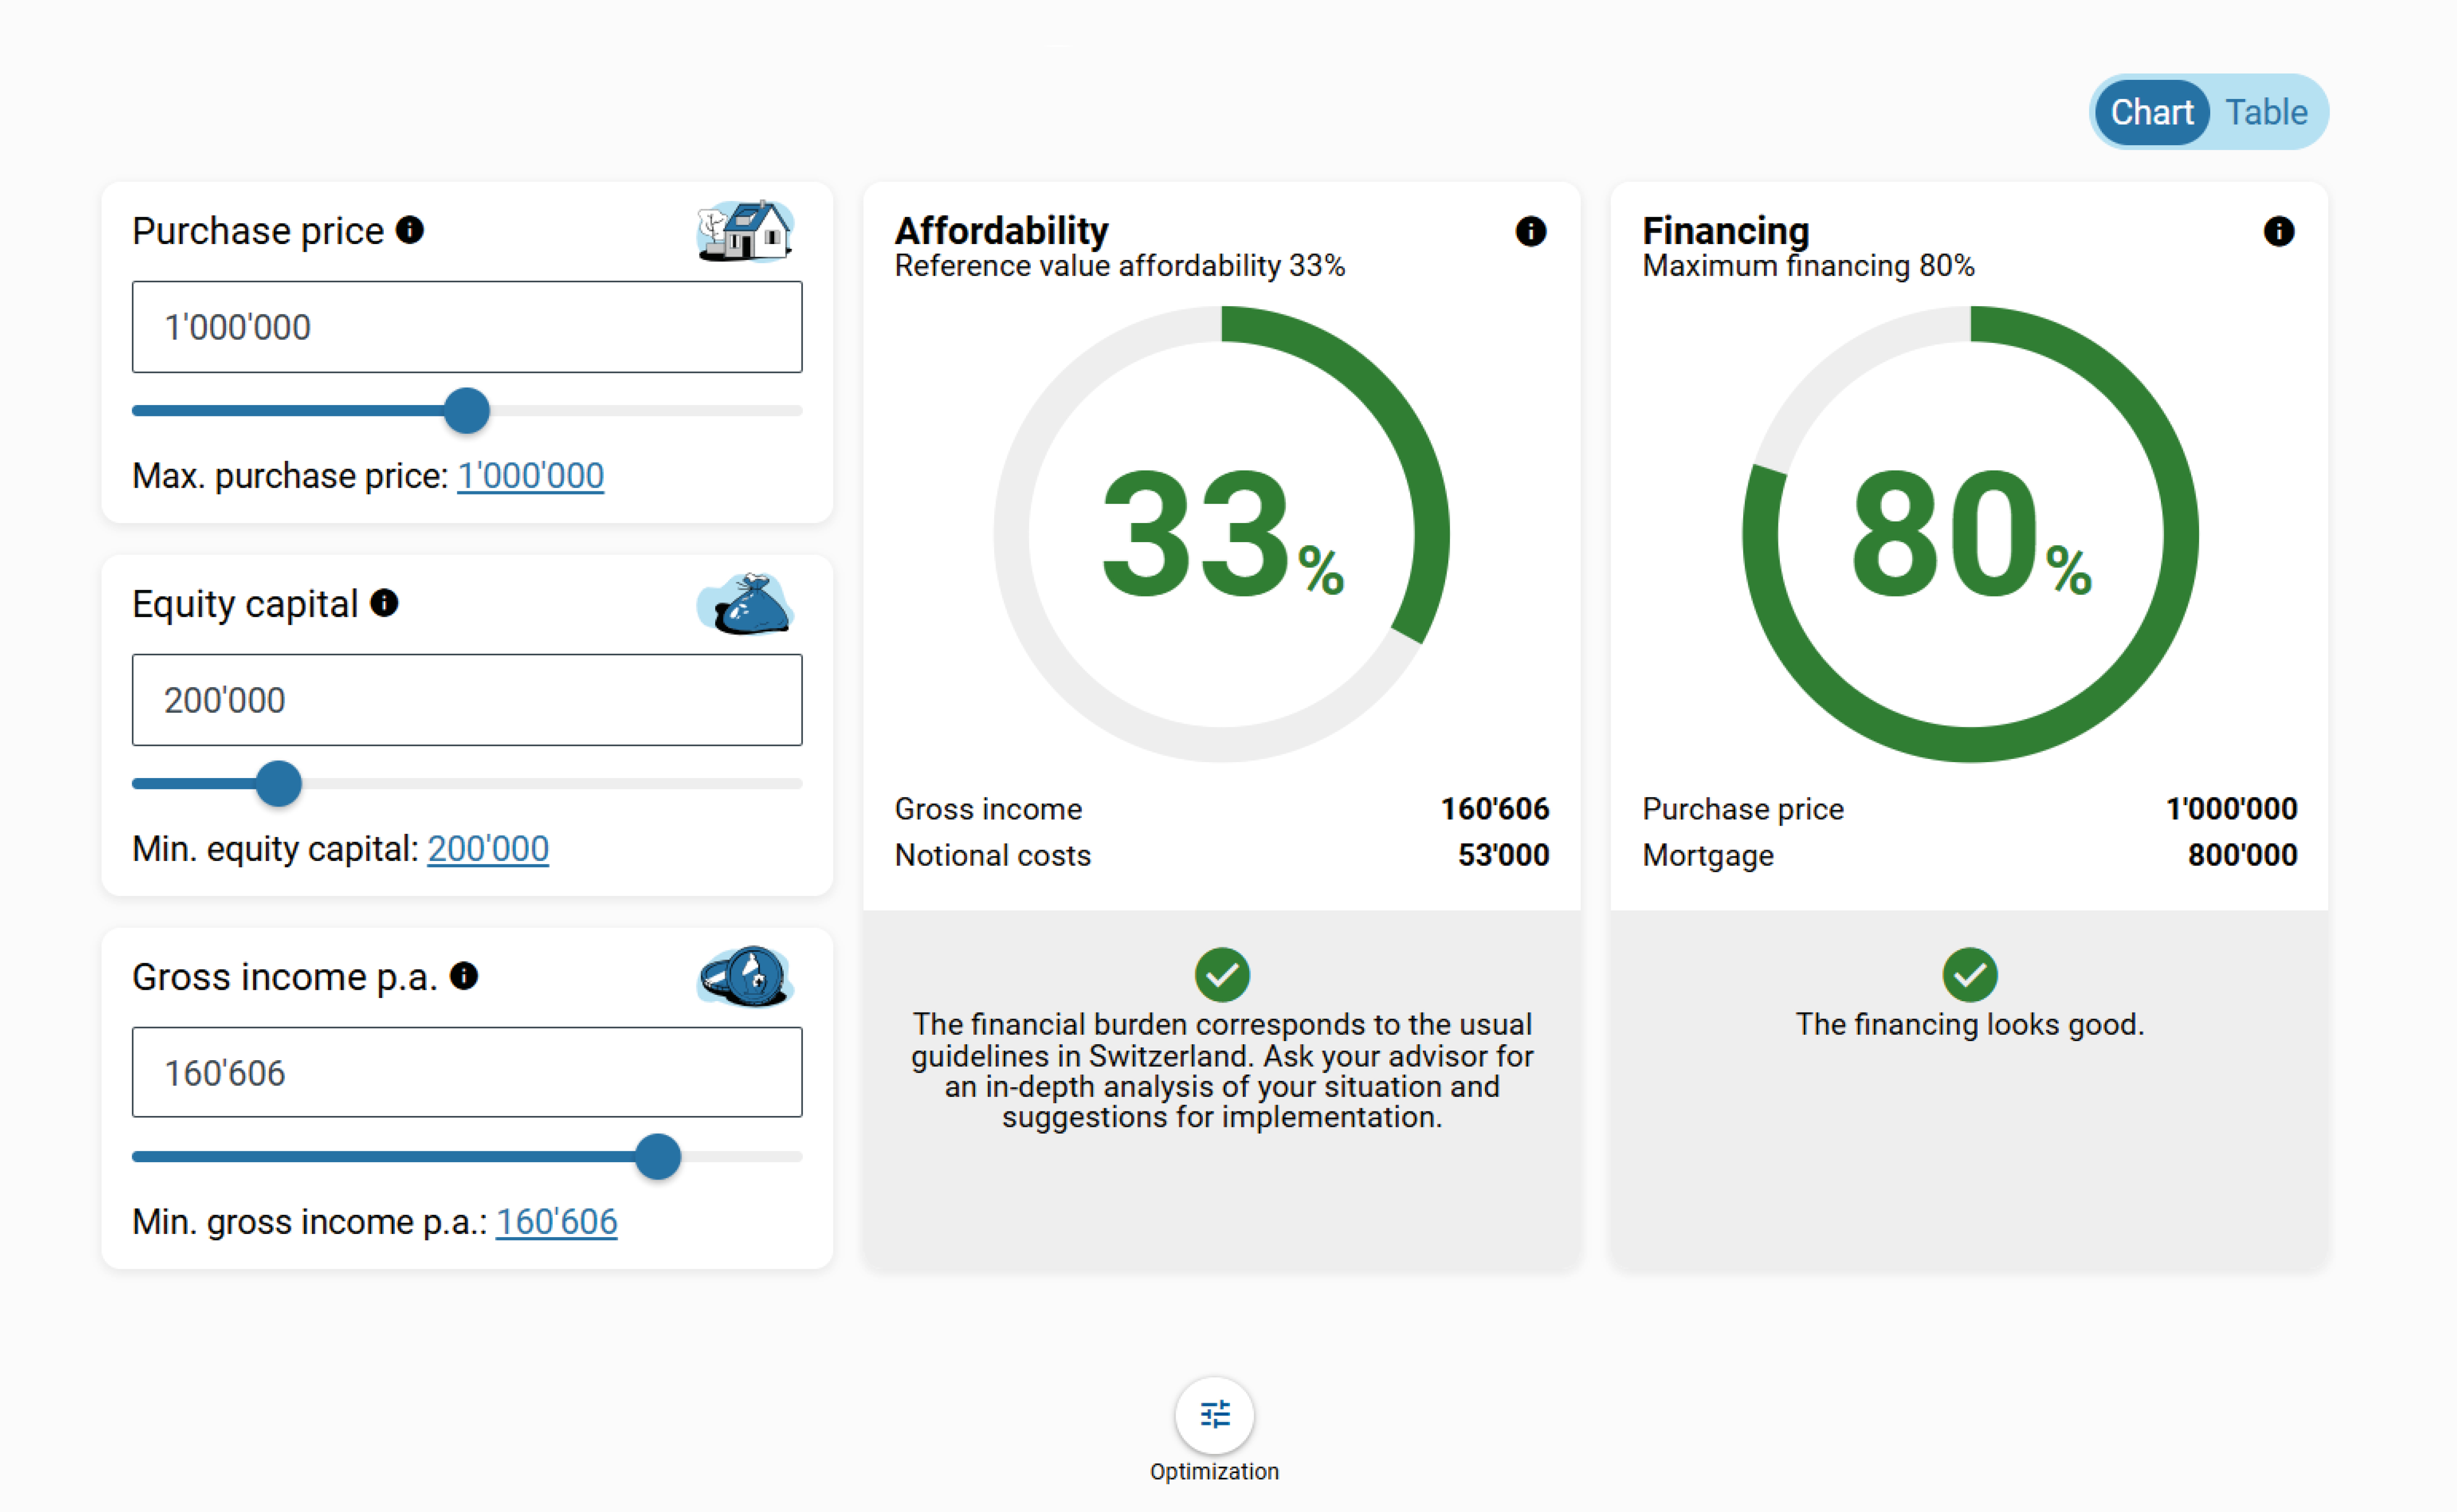The height and width of the screenshot is (1512, 2457).
Task: Focus the Purchase price input field
Action: [467, 327]
